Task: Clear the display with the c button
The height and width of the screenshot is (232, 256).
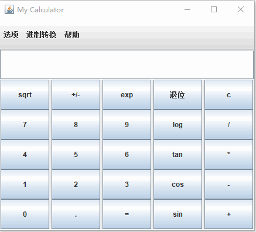Action: [228, 95]
